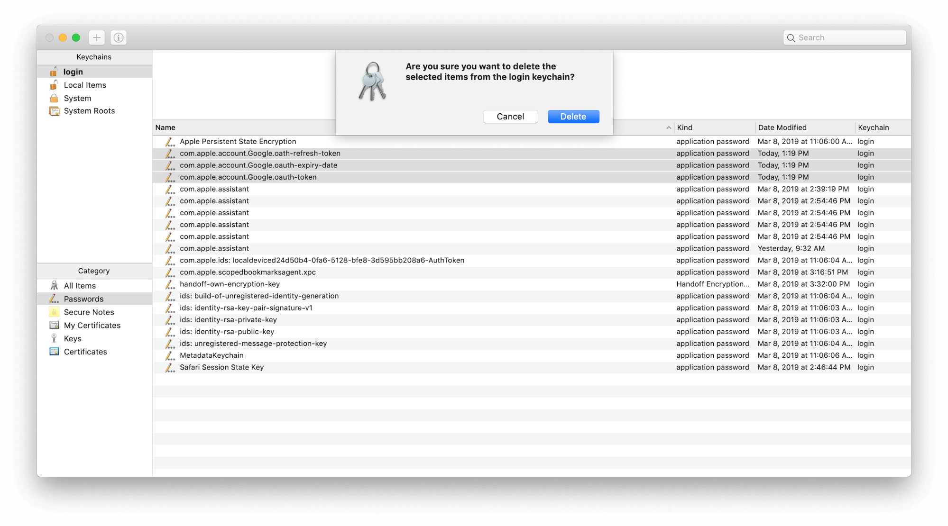This screenshot has height=526, width=948.
Task: Select handoff-own-encryption-key entry
Action: pyautogui.click(x=230, y=284)
